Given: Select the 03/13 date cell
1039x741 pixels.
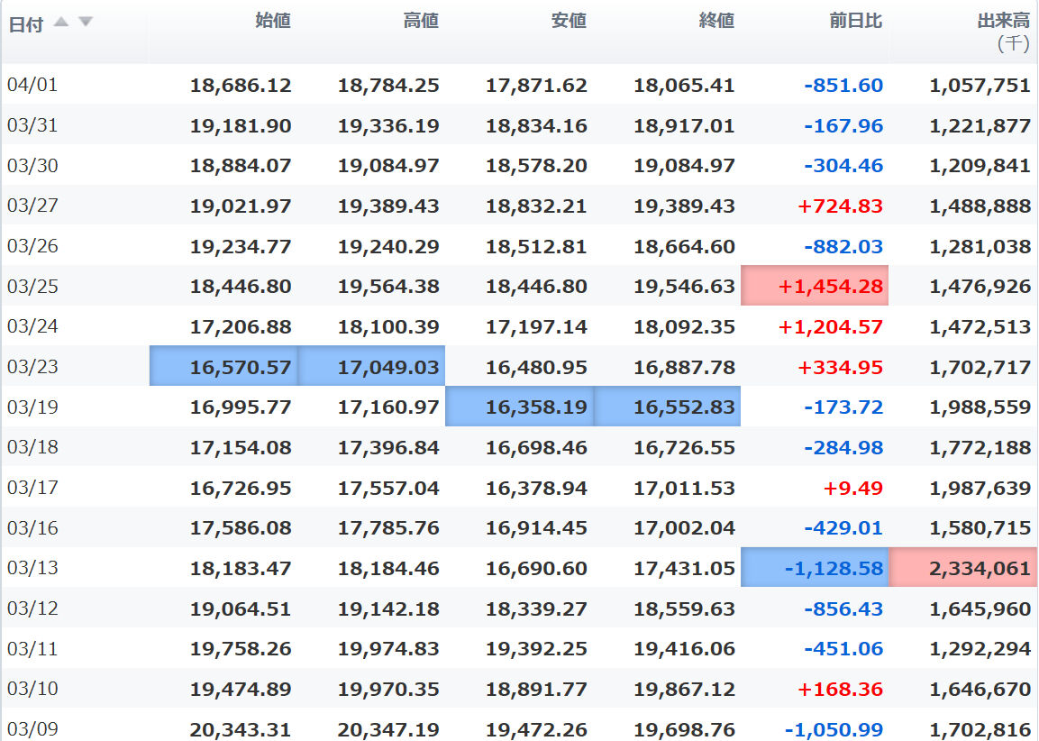Looking at the screenshot, I should click(x=32, y=568).
